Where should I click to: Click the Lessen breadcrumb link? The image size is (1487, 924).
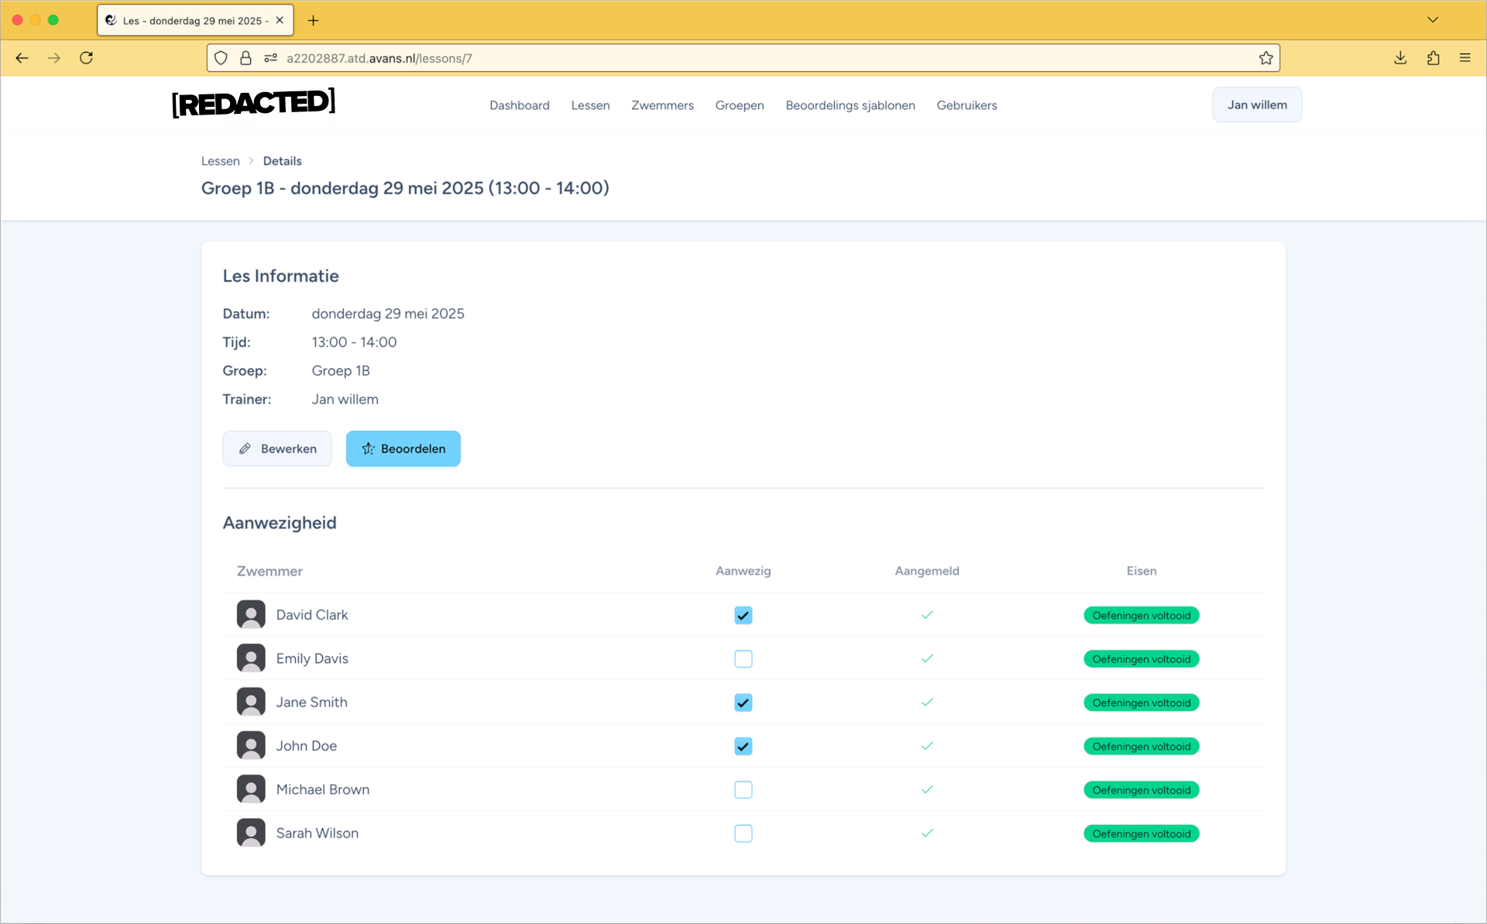click(x=221, y=161)
